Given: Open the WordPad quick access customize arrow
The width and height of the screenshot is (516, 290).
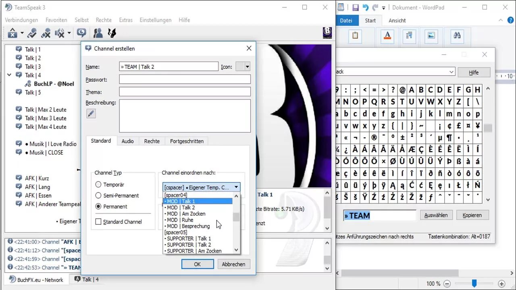Looking at the screenshot, I should pos(384,8).
